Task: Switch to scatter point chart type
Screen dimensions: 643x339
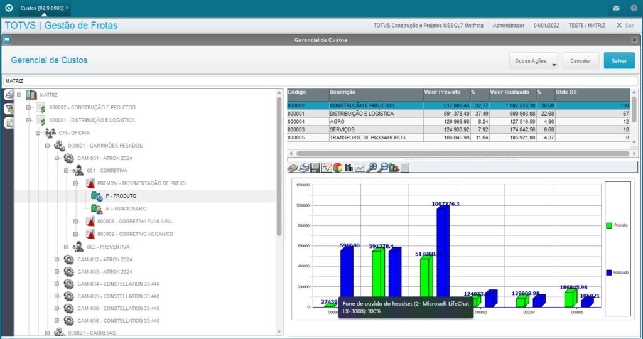Action: [327, 167]
